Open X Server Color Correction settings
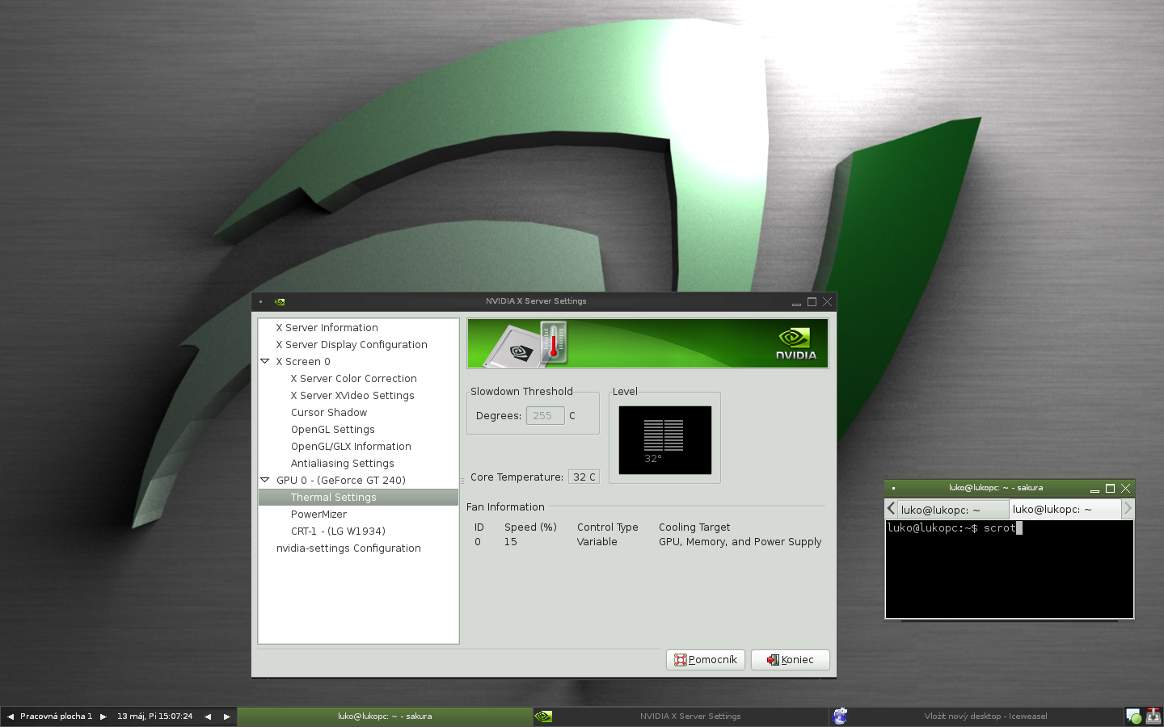 point(354,378)
